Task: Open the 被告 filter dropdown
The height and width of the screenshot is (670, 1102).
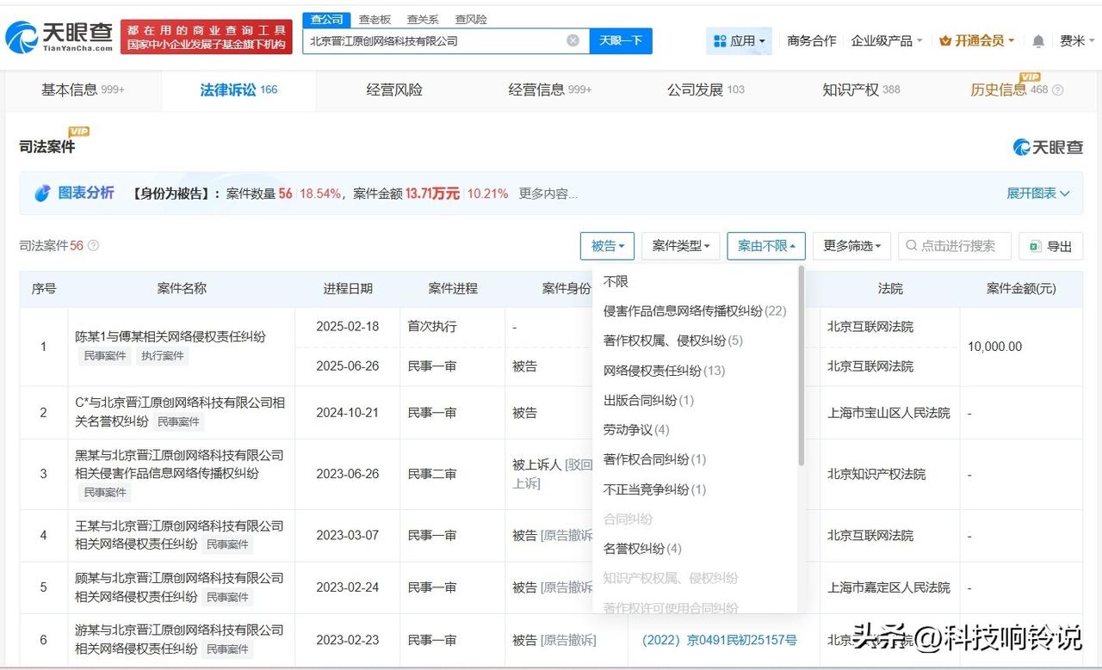Action: [607, 246]
